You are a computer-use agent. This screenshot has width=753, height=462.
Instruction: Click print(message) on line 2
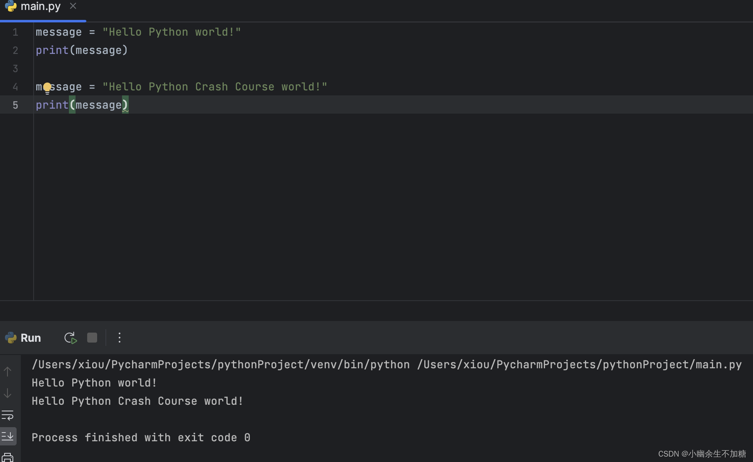click(82, 51)
